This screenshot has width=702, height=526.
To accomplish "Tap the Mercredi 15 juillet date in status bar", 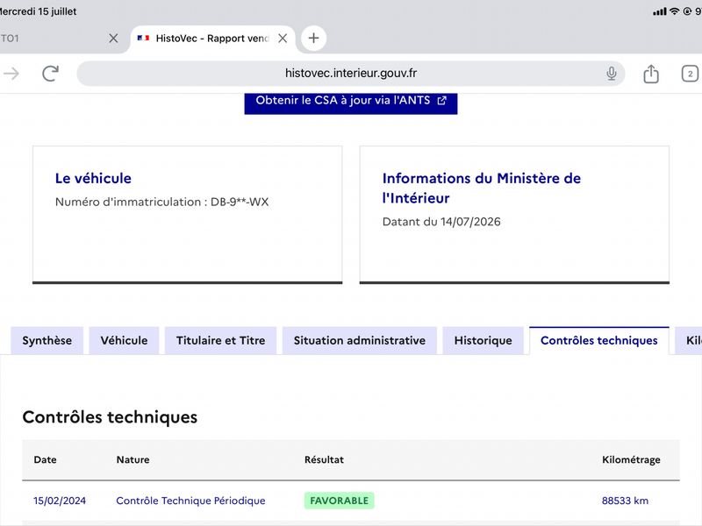I will [x=38, y=11].
